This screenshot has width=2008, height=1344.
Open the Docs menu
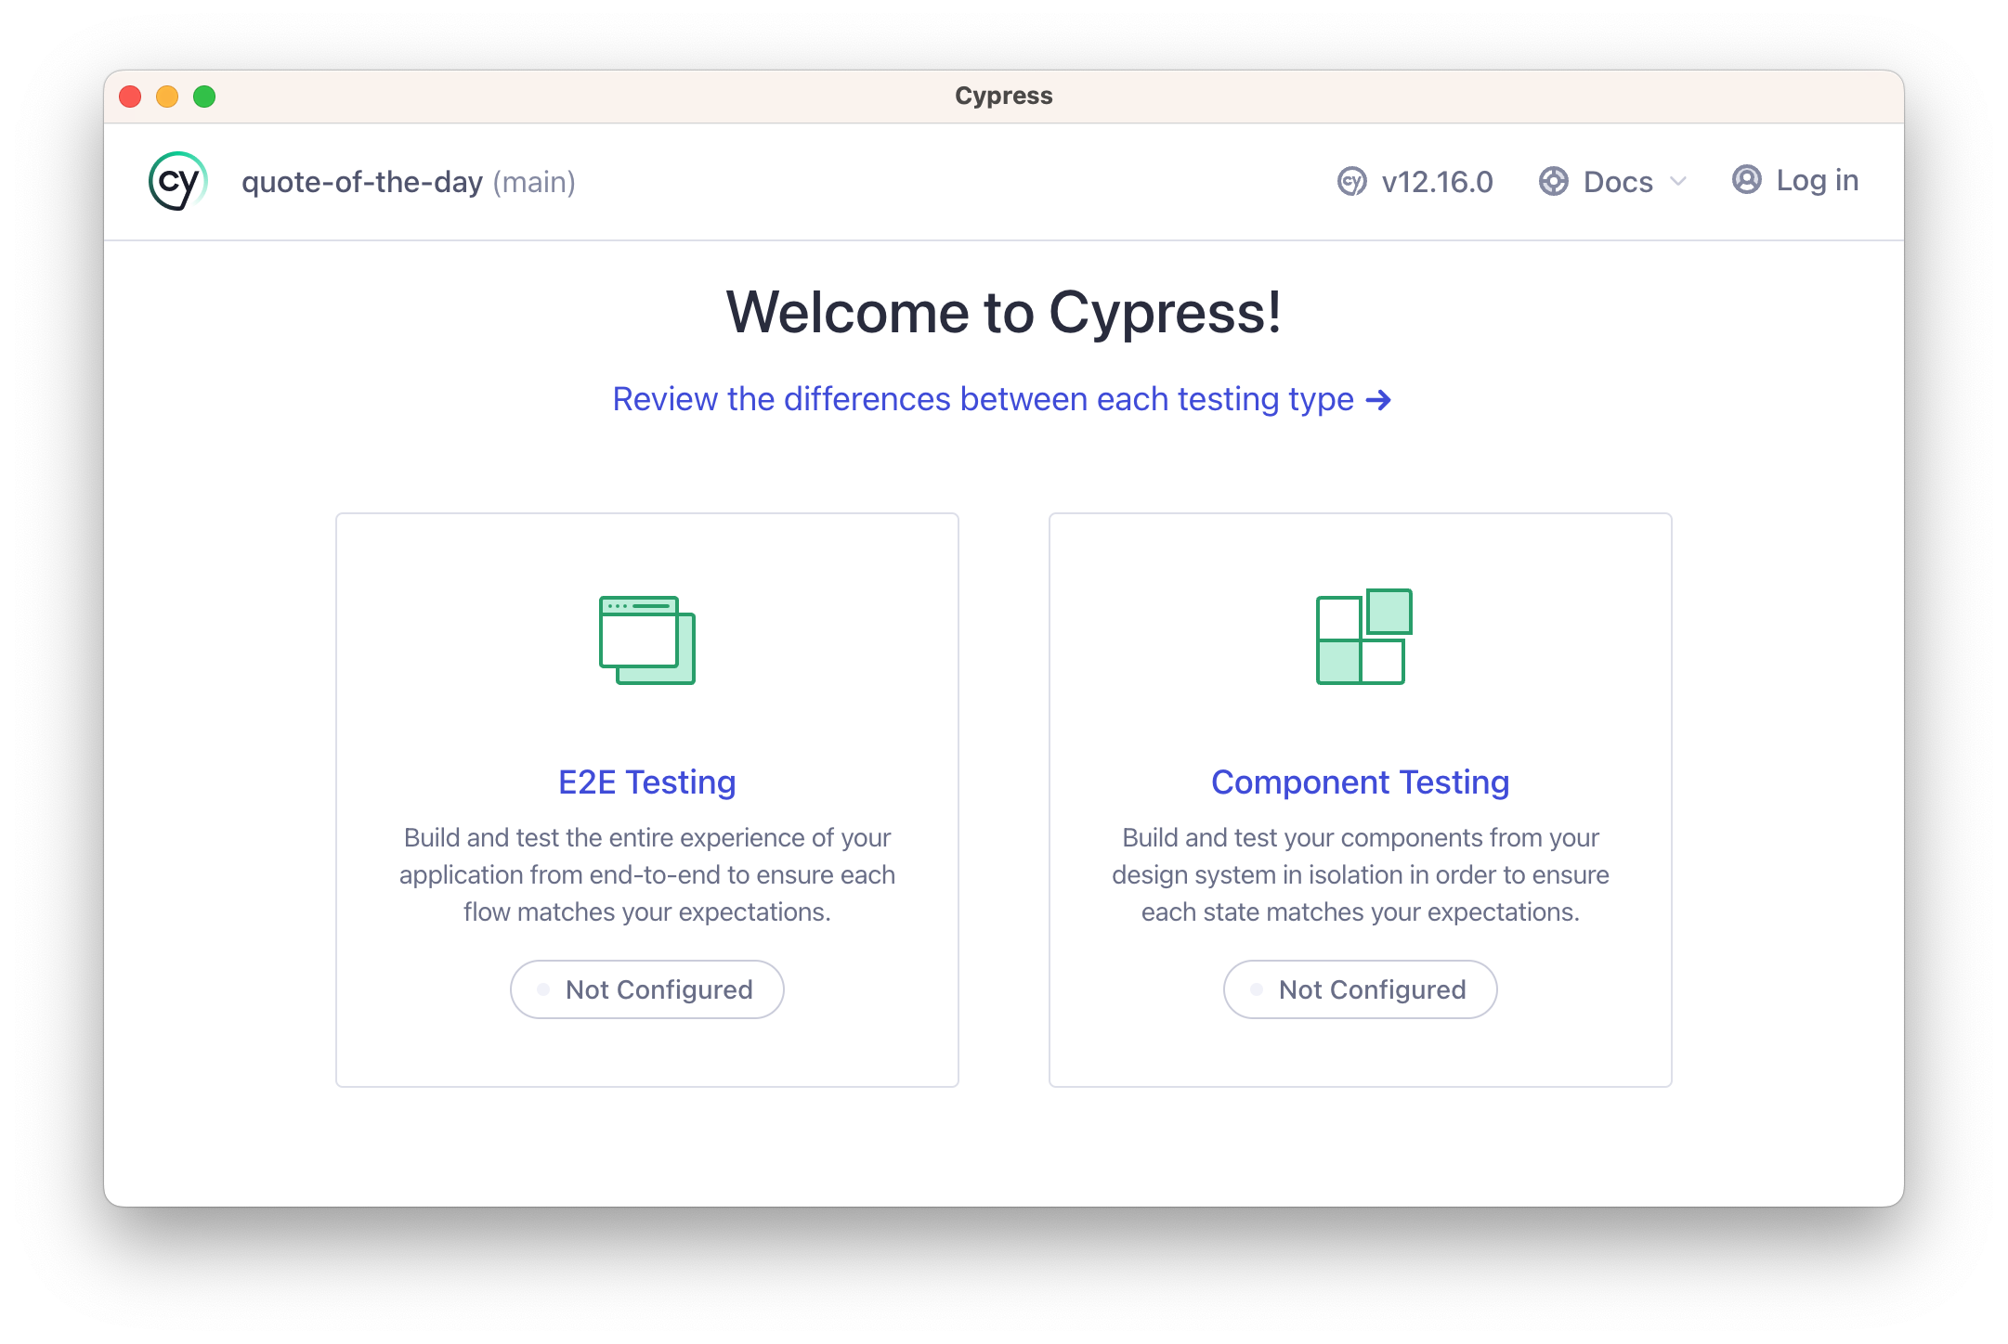(x=1617, y=182)
